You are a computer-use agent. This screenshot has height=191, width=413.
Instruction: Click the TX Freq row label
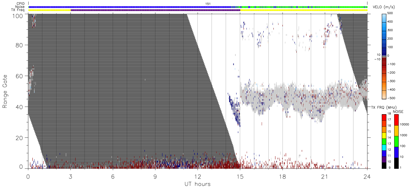coord(18,10)
